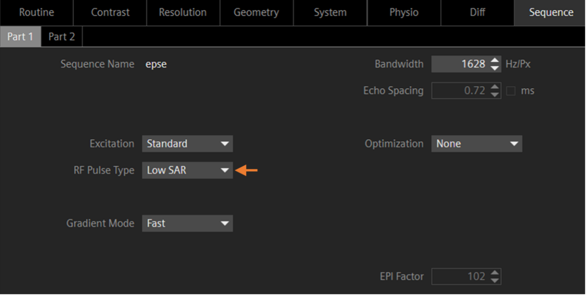Open the Diff tab
586x296 pixels.
coord(477,12)
